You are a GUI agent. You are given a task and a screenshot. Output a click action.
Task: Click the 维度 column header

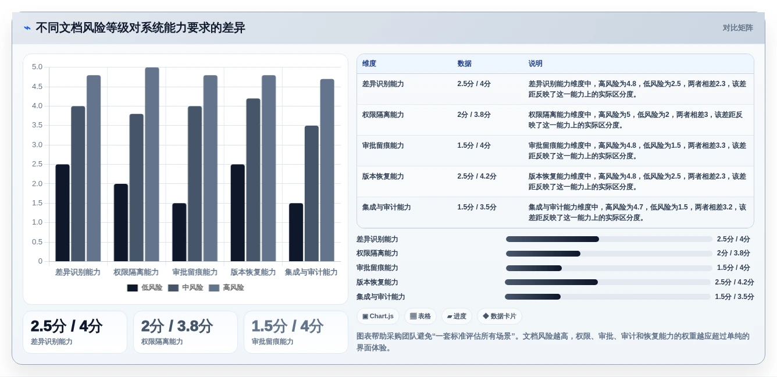point(369,63)
